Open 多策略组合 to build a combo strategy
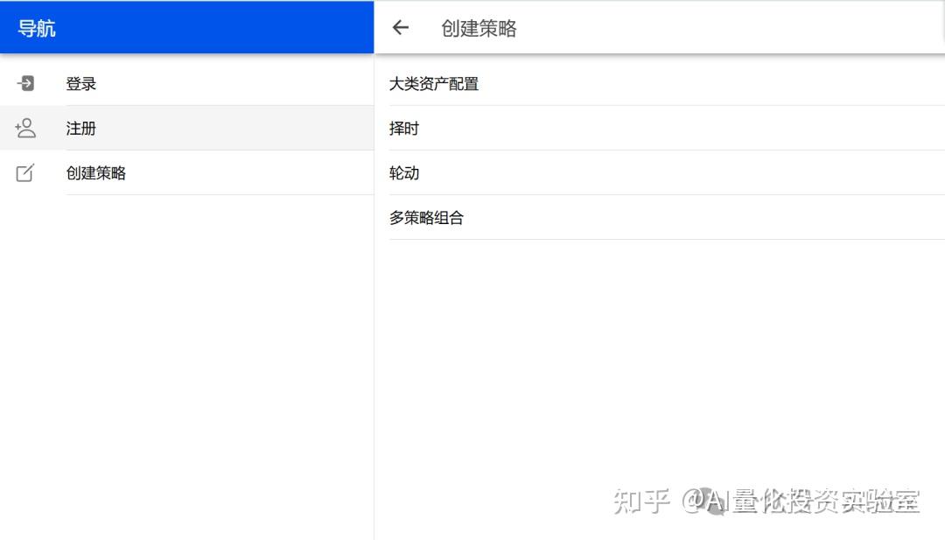 coord(427,217)
